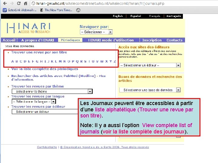218x163 pixels.
Task: Reload the page with refresh icon
Action: coord(19,3)
